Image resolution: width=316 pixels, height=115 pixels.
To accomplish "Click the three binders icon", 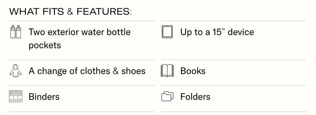I will (15, 96).
